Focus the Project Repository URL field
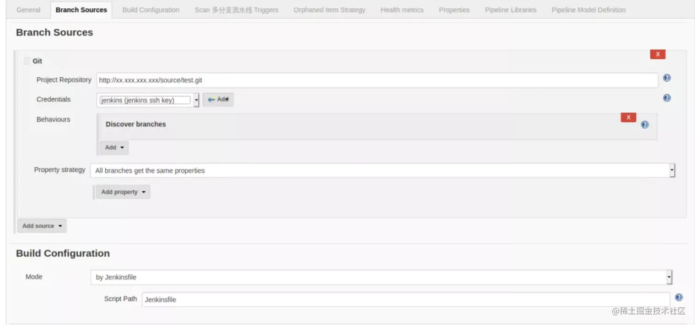 377,80
